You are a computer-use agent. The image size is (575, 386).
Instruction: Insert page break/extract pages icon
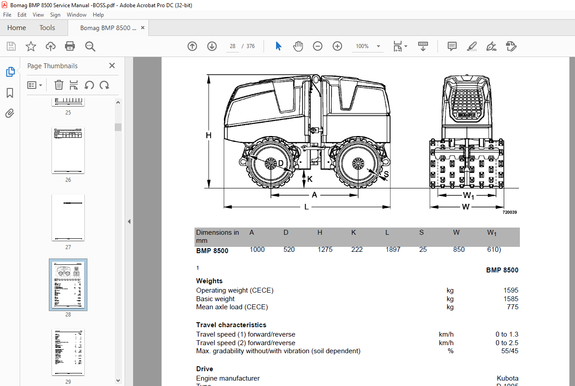74,85
